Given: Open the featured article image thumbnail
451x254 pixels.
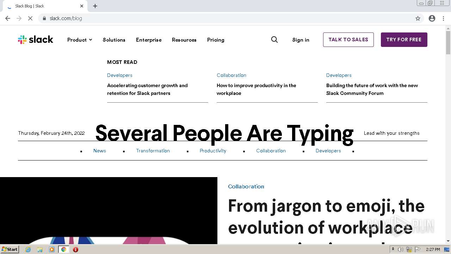Looking at the screenshot, I should click(x=109, y=211).
